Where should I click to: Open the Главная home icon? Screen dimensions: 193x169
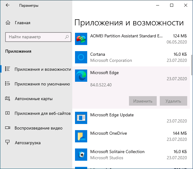[8, 23]
